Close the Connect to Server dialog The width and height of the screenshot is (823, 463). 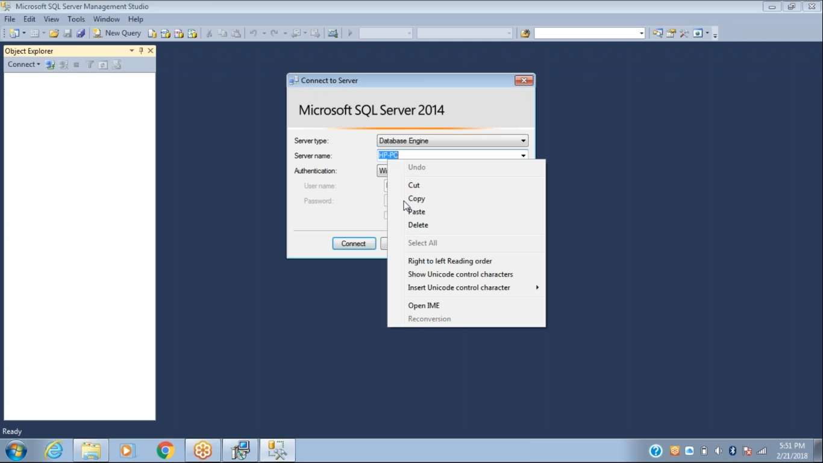[x=524, y=80]
